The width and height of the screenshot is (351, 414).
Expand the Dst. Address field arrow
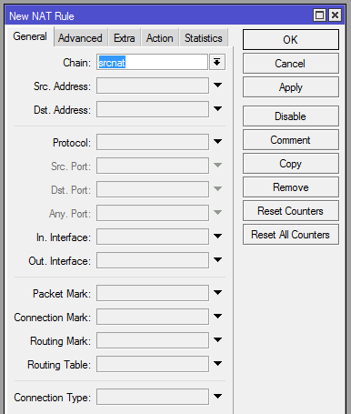tap(217, 109)
